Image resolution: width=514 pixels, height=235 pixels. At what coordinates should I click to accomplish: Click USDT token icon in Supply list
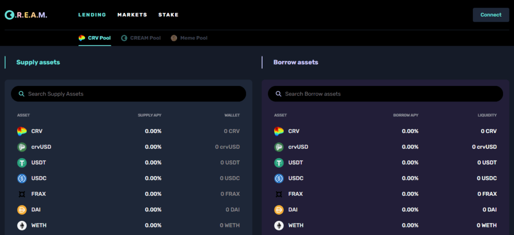click(22, 163)
